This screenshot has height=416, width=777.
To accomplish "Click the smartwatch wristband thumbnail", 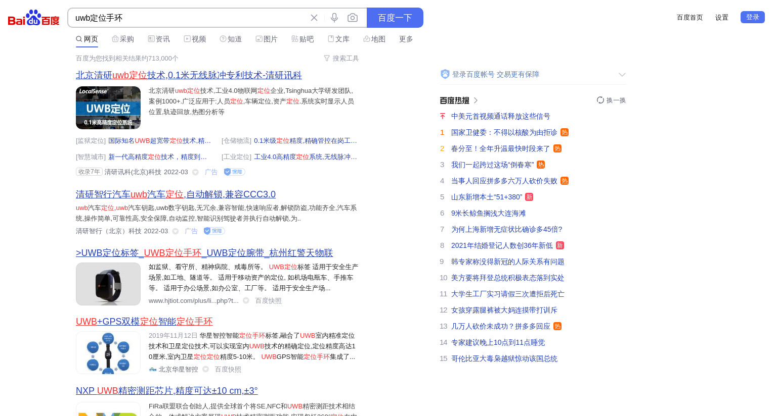I will tap(108, 284).
